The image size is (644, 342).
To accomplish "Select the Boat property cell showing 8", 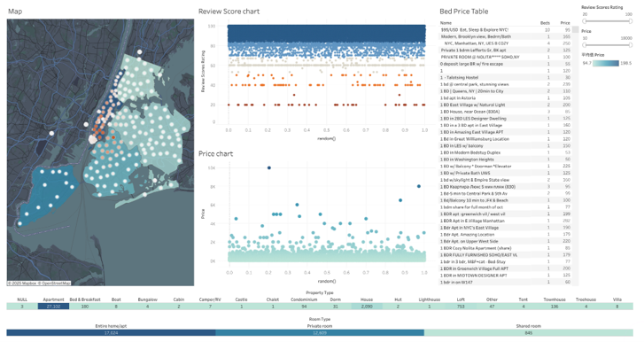I will pos(116,307).
